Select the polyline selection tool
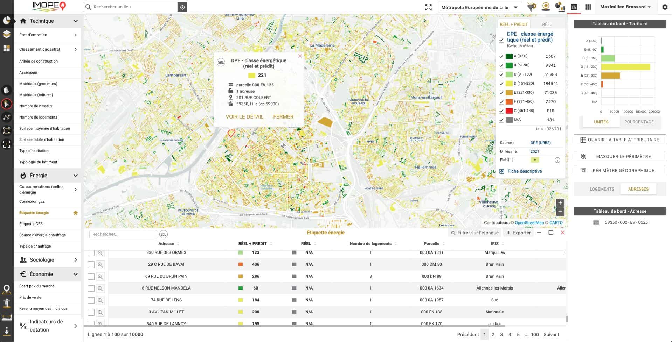This screenshot has height=342, width=672. click(x=7, y=117)
